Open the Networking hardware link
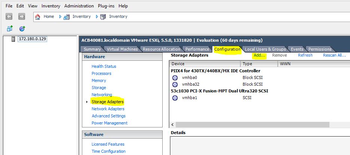The width and height of the screenshot is (350, 155). pyautogui.click(x=102, y=95)
